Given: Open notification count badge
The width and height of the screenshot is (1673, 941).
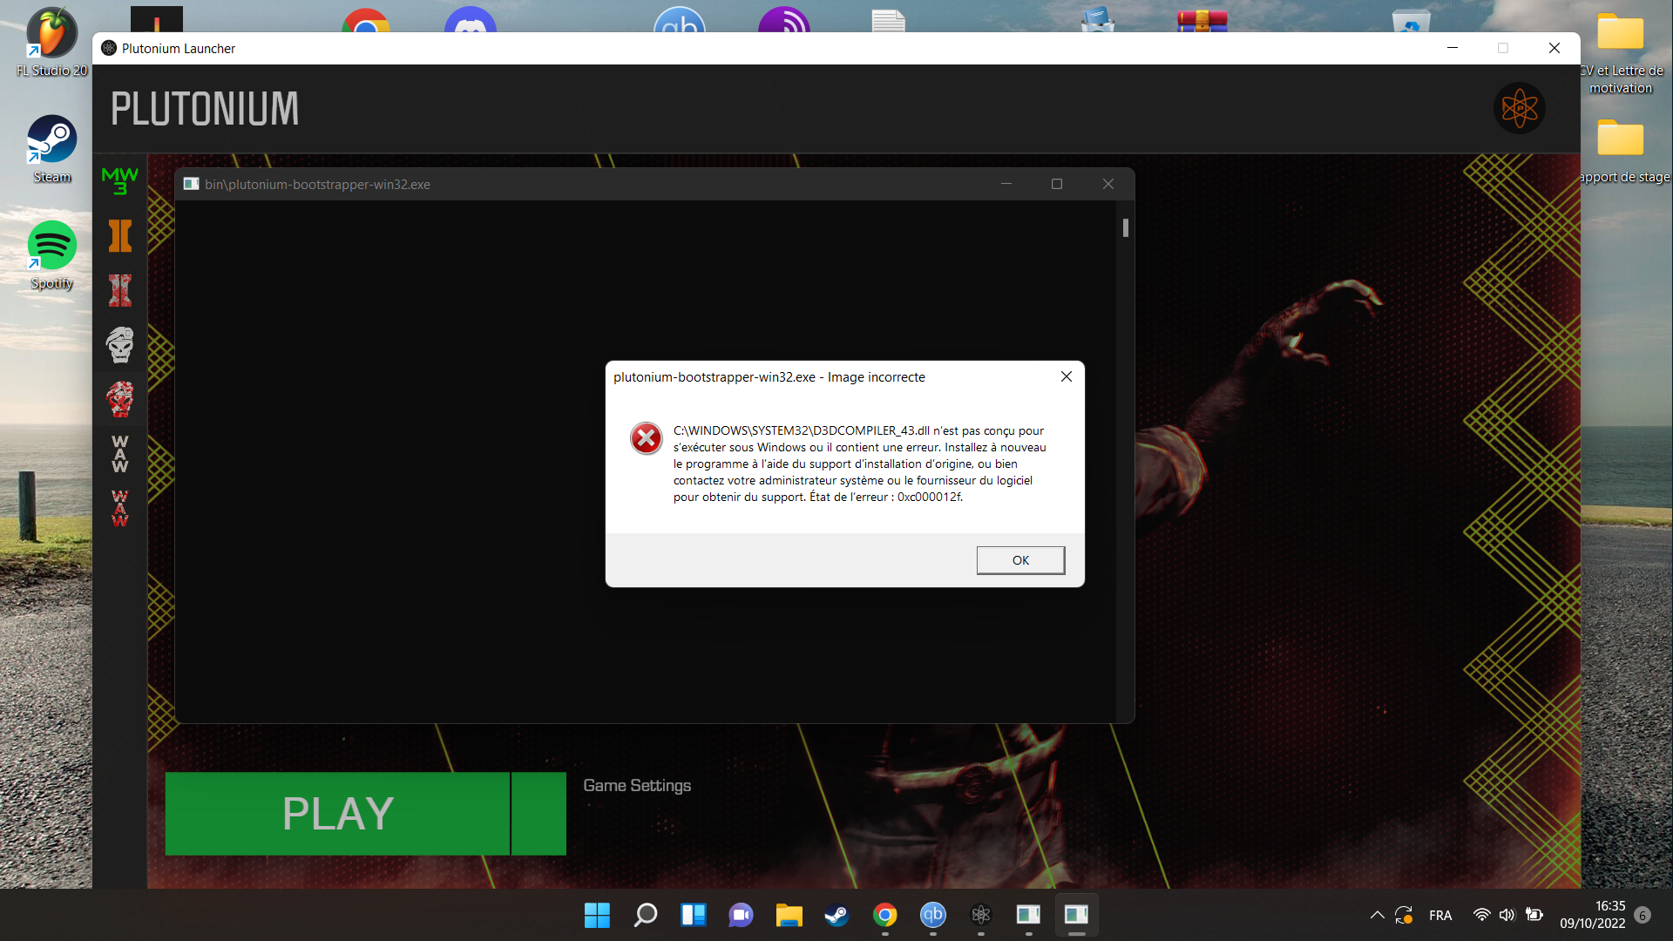Looking at the screenshot, I should (1643, 915).
